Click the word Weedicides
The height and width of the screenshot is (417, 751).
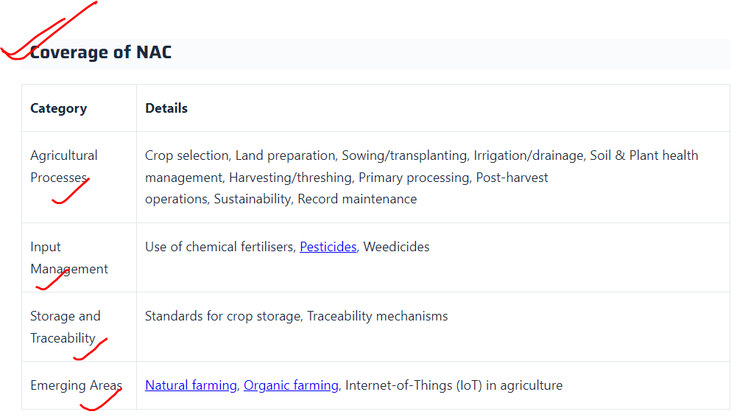click(396, 247)
